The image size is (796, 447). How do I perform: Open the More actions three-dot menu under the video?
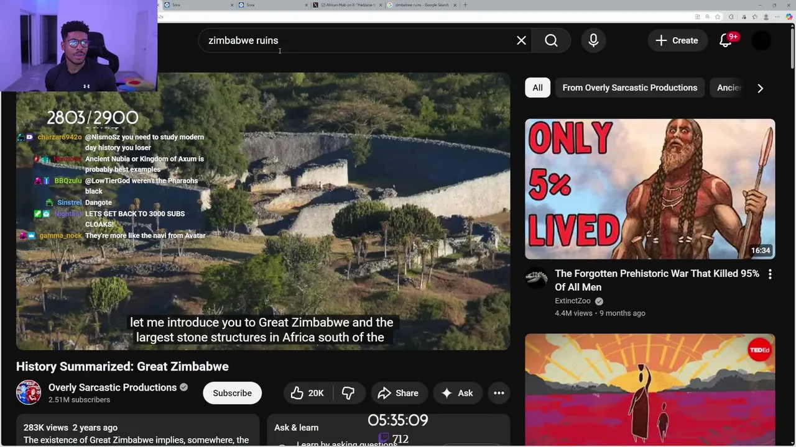(499, 393)
